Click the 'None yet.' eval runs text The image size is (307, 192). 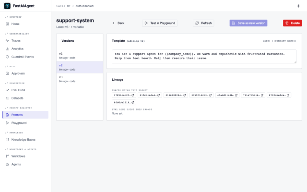point(117,113)
